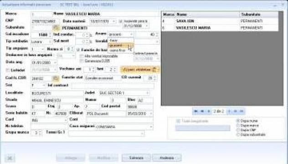288x164 pixels.
Task: Open the Data ang. date dropdown
Action: coord(55,62)
